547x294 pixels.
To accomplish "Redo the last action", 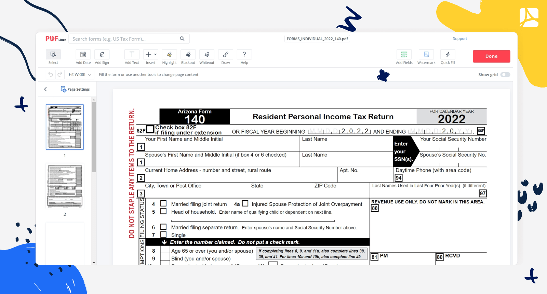I will coord(60,74).
